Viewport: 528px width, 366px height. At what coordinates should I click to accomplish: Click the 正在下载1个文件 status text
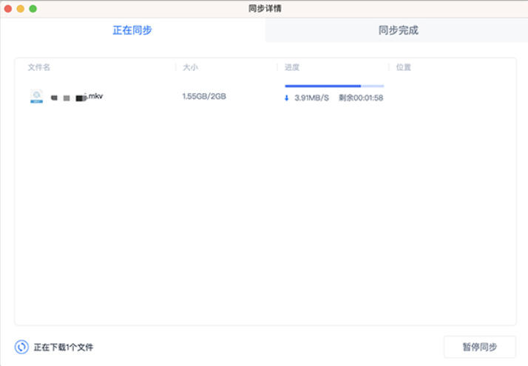click(64, 347)
